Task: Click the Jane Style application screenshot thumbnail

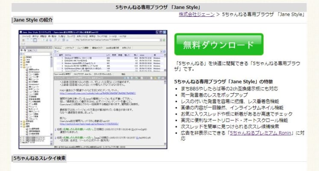Action: pos(93,90)
